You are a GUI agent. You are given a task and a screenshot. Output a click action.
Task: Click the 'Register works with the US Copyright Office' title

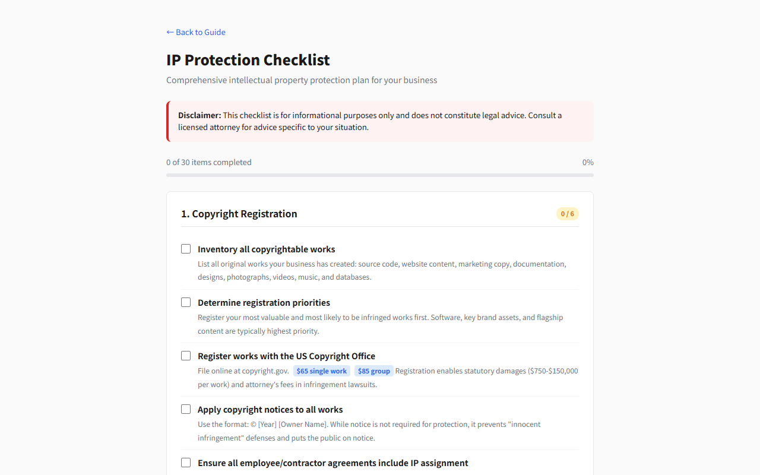click(x=286, y=356)
